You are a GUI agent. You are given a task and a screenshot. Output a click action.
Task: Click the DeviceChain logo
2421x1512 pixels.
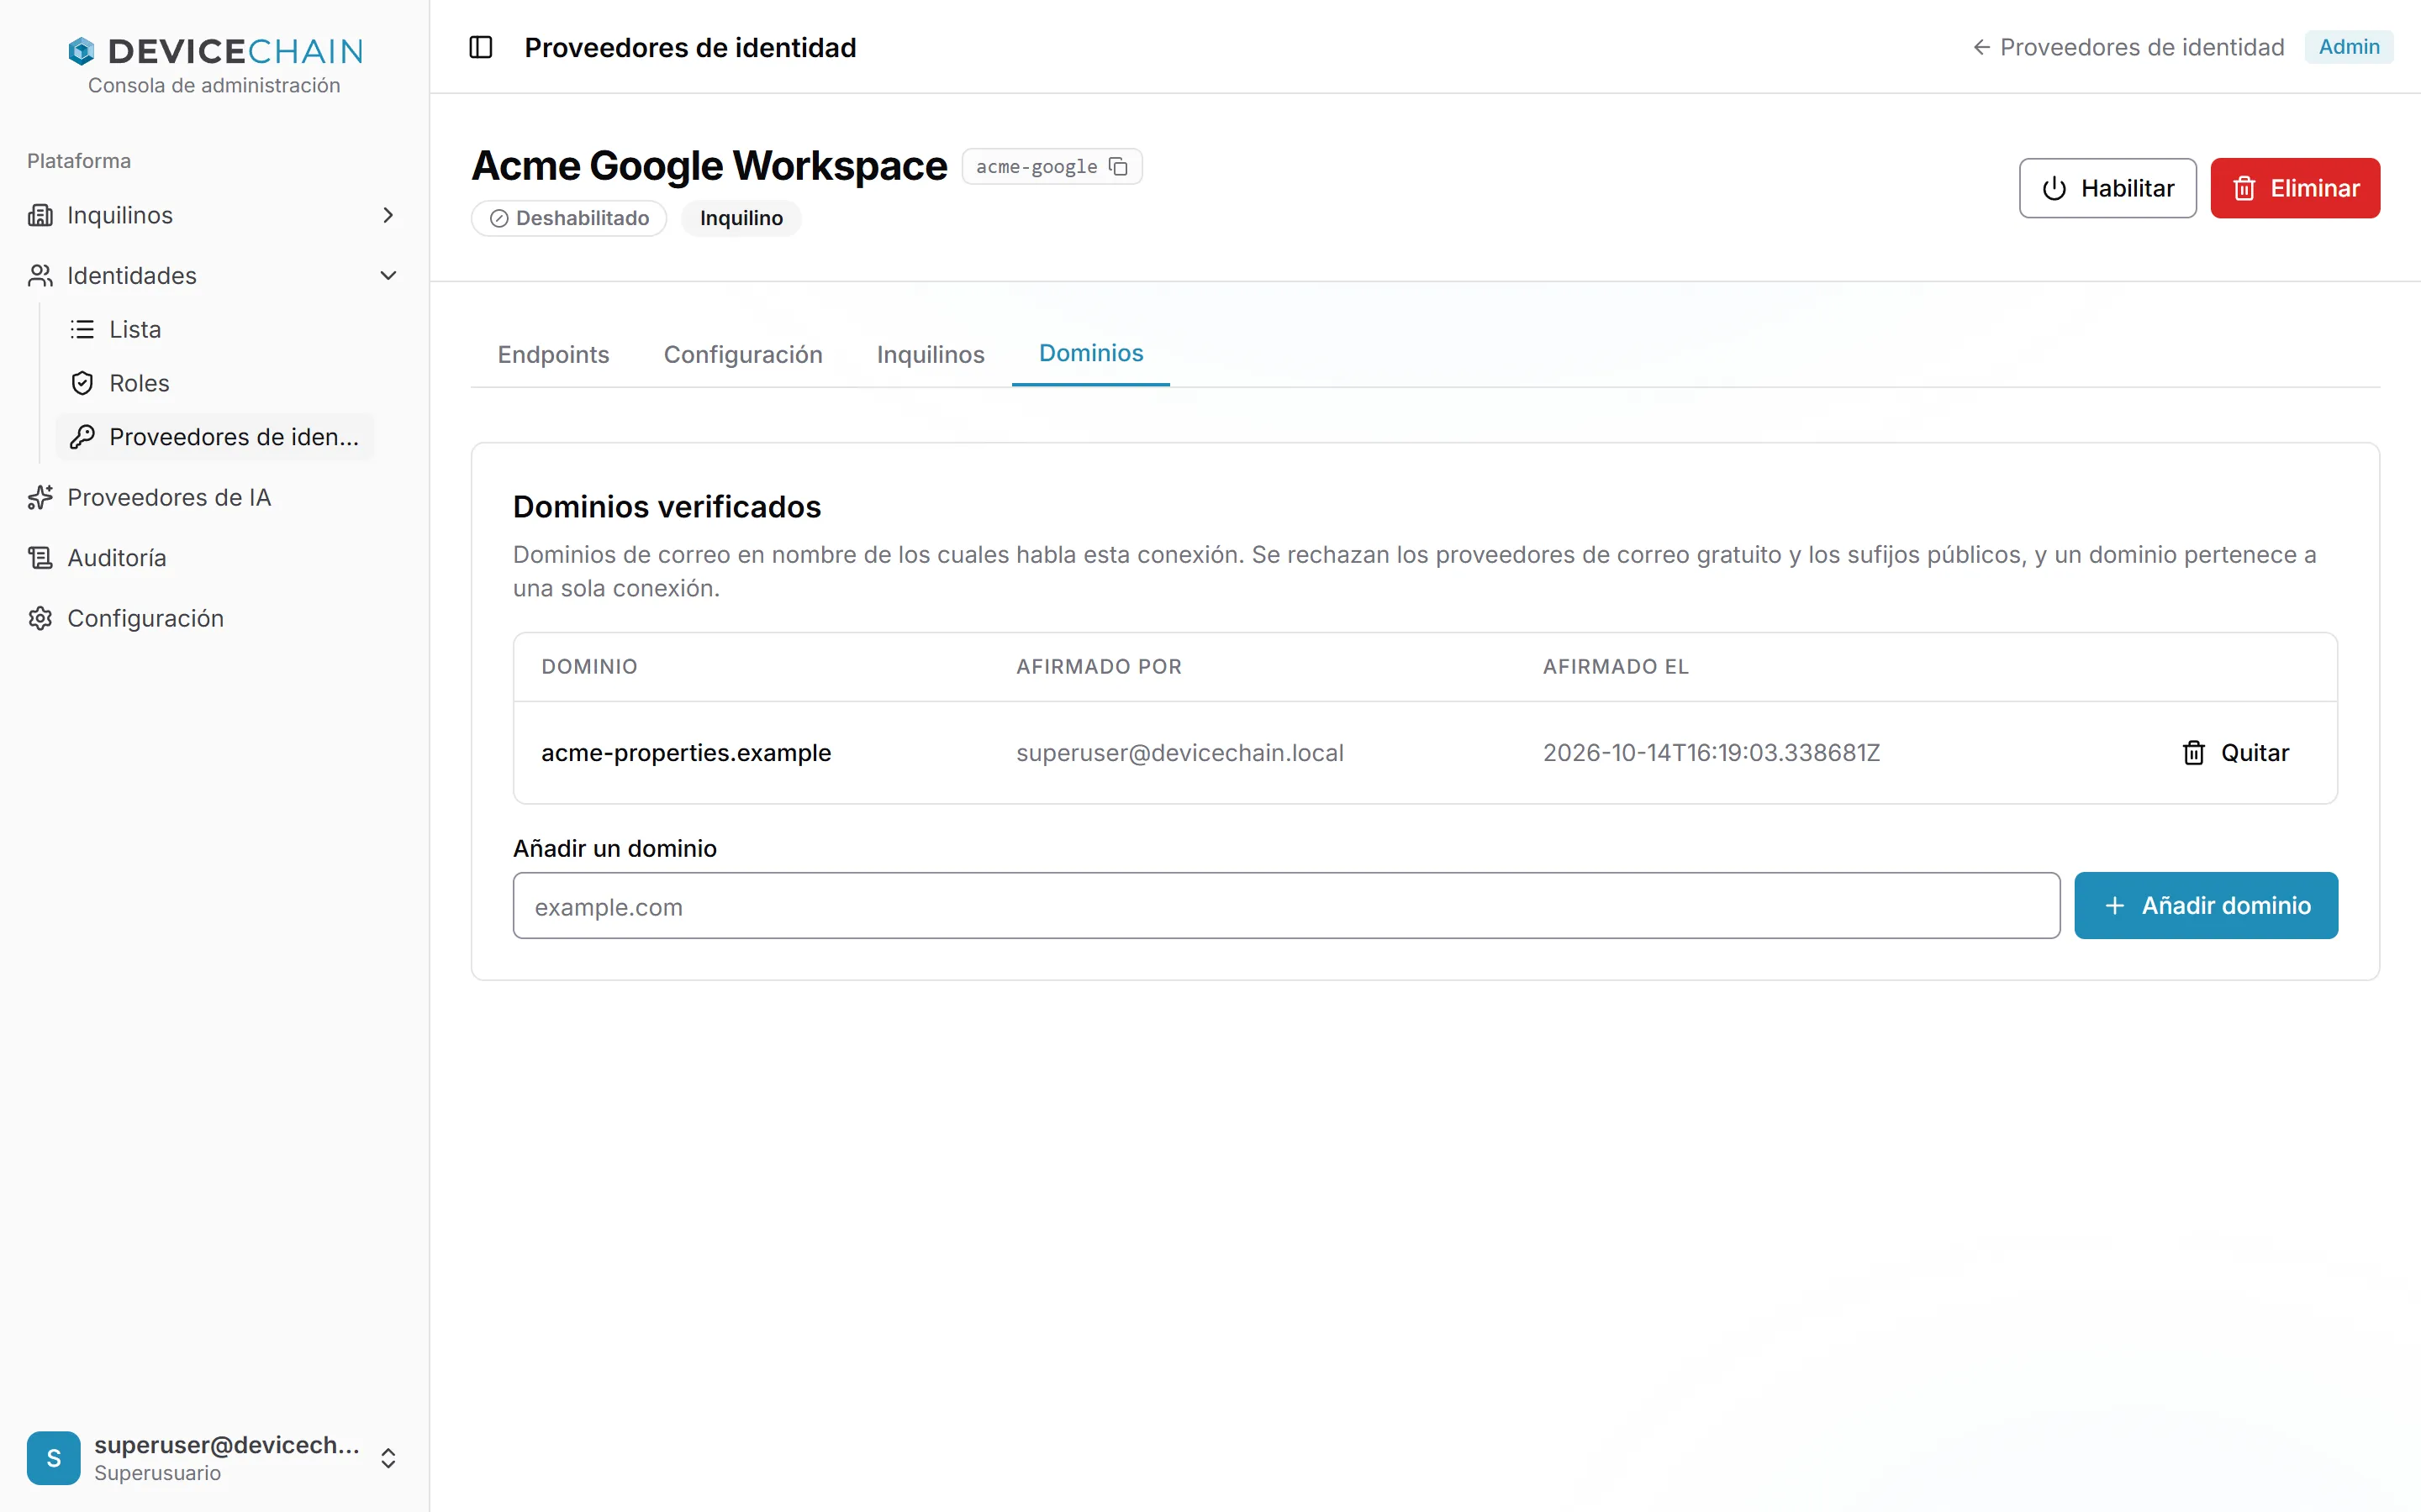coord(215,51)
